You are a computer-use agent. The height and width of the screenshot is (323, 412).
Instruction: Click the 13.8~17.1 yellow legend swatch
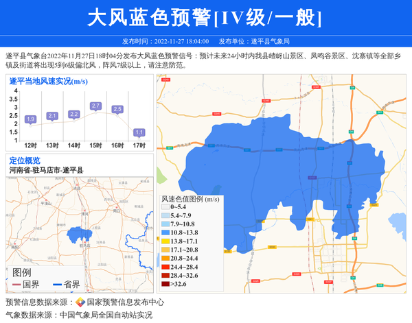tap(165, 241)
